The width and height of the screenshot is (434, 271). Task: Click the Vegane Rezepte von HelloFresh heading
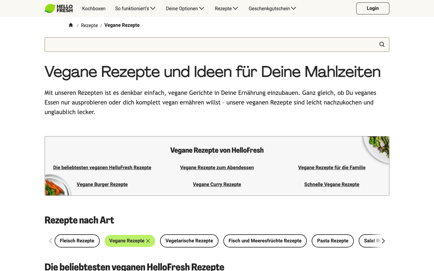tap(217, 150)
